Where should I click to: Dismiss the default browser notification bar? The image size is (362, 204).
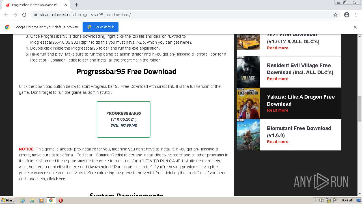pos(355,27)
